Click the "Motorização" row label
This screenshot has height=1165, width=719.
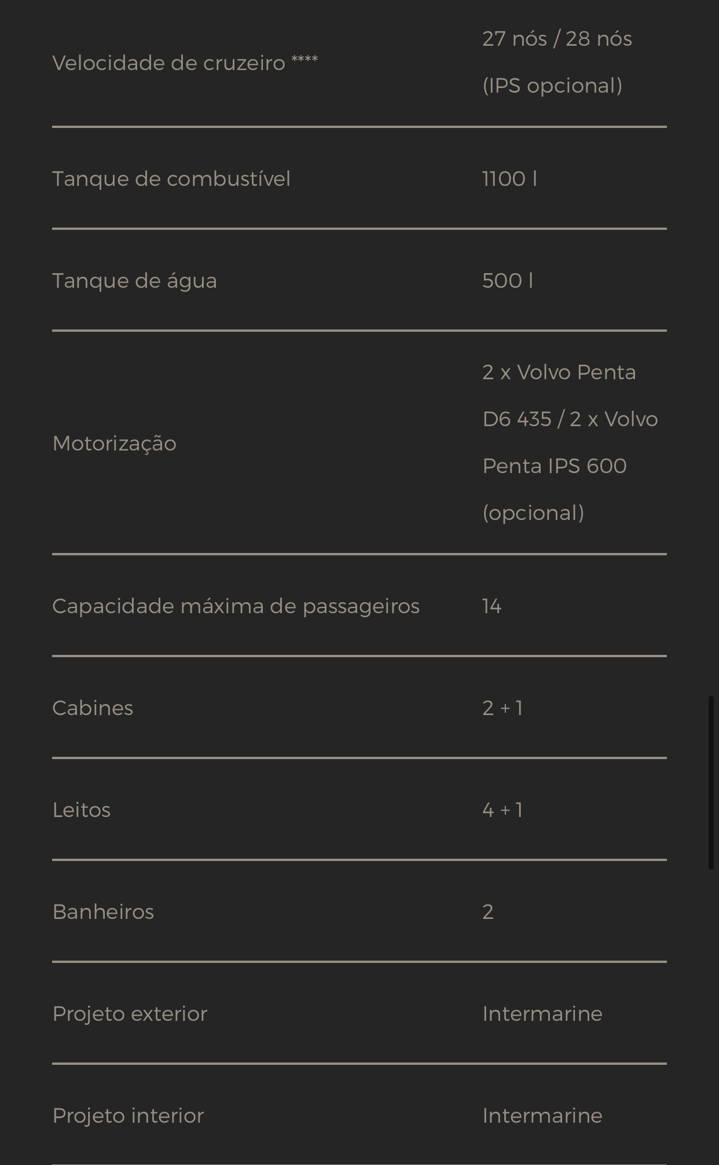coord(114,444)
